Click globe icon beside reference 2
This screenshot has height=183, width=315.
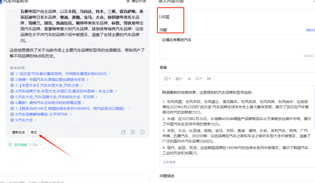(x=12, y=80)
